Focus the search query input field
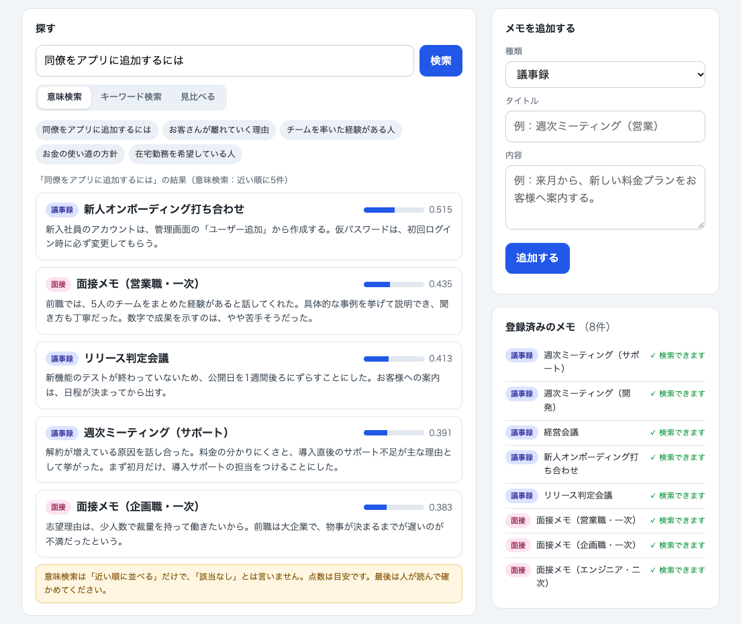This screenshot has height=624, width=741. tap(224, 60)
